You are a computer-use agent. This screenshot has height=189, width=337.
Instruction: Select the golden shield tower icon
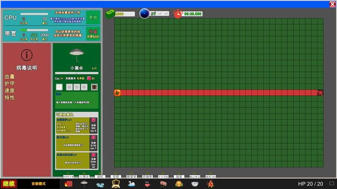[x=116, y=184]
